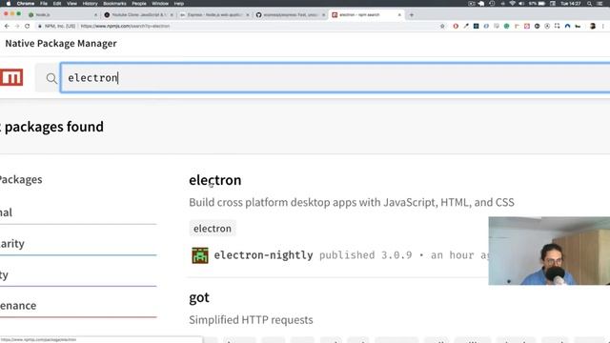610x343 pixels.
Task: Close the GitHub expressjs tab
Action: point(324,15)
